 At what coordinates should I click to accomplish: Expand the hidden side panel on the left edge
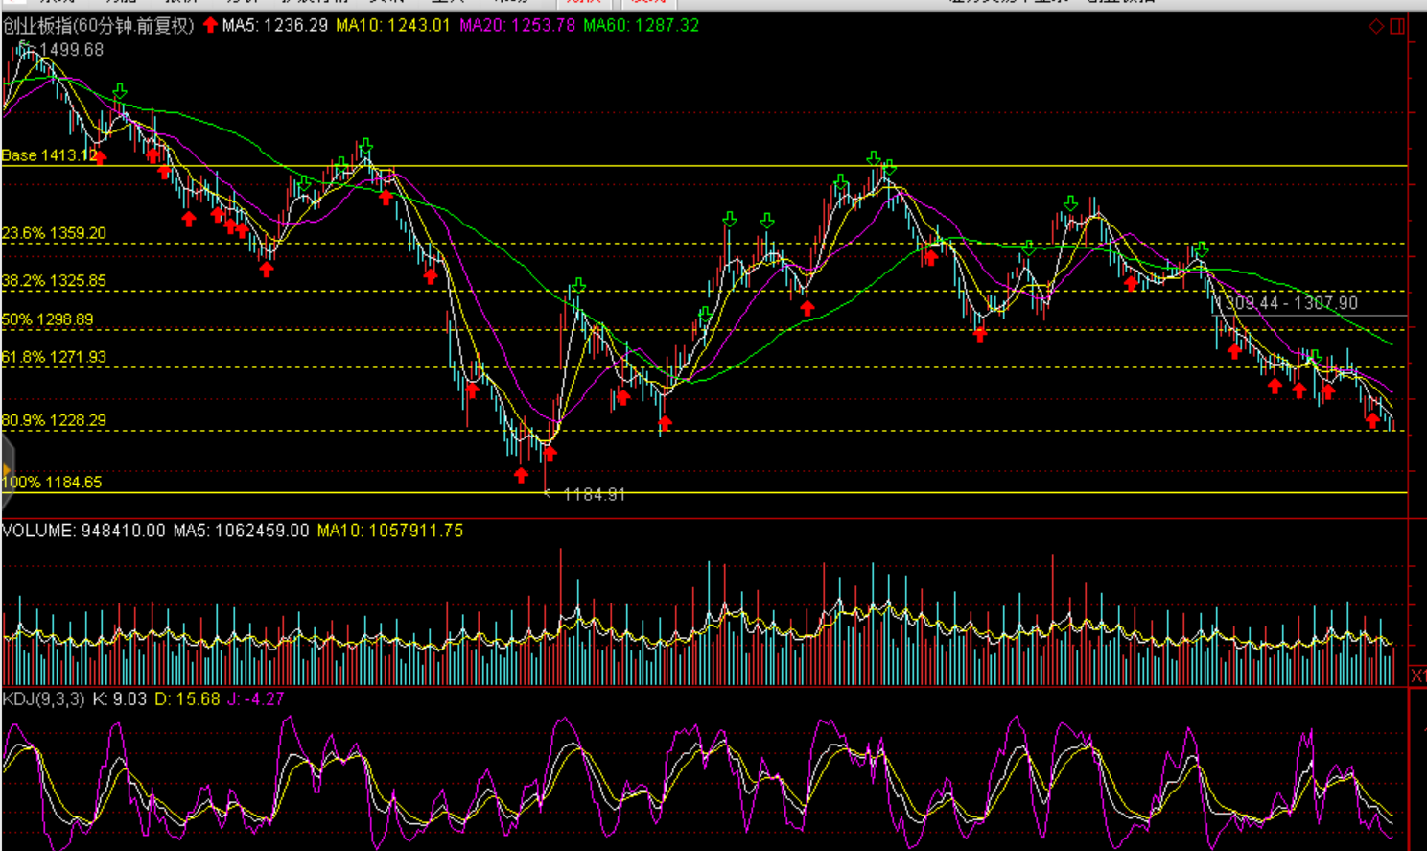[7, 469]
